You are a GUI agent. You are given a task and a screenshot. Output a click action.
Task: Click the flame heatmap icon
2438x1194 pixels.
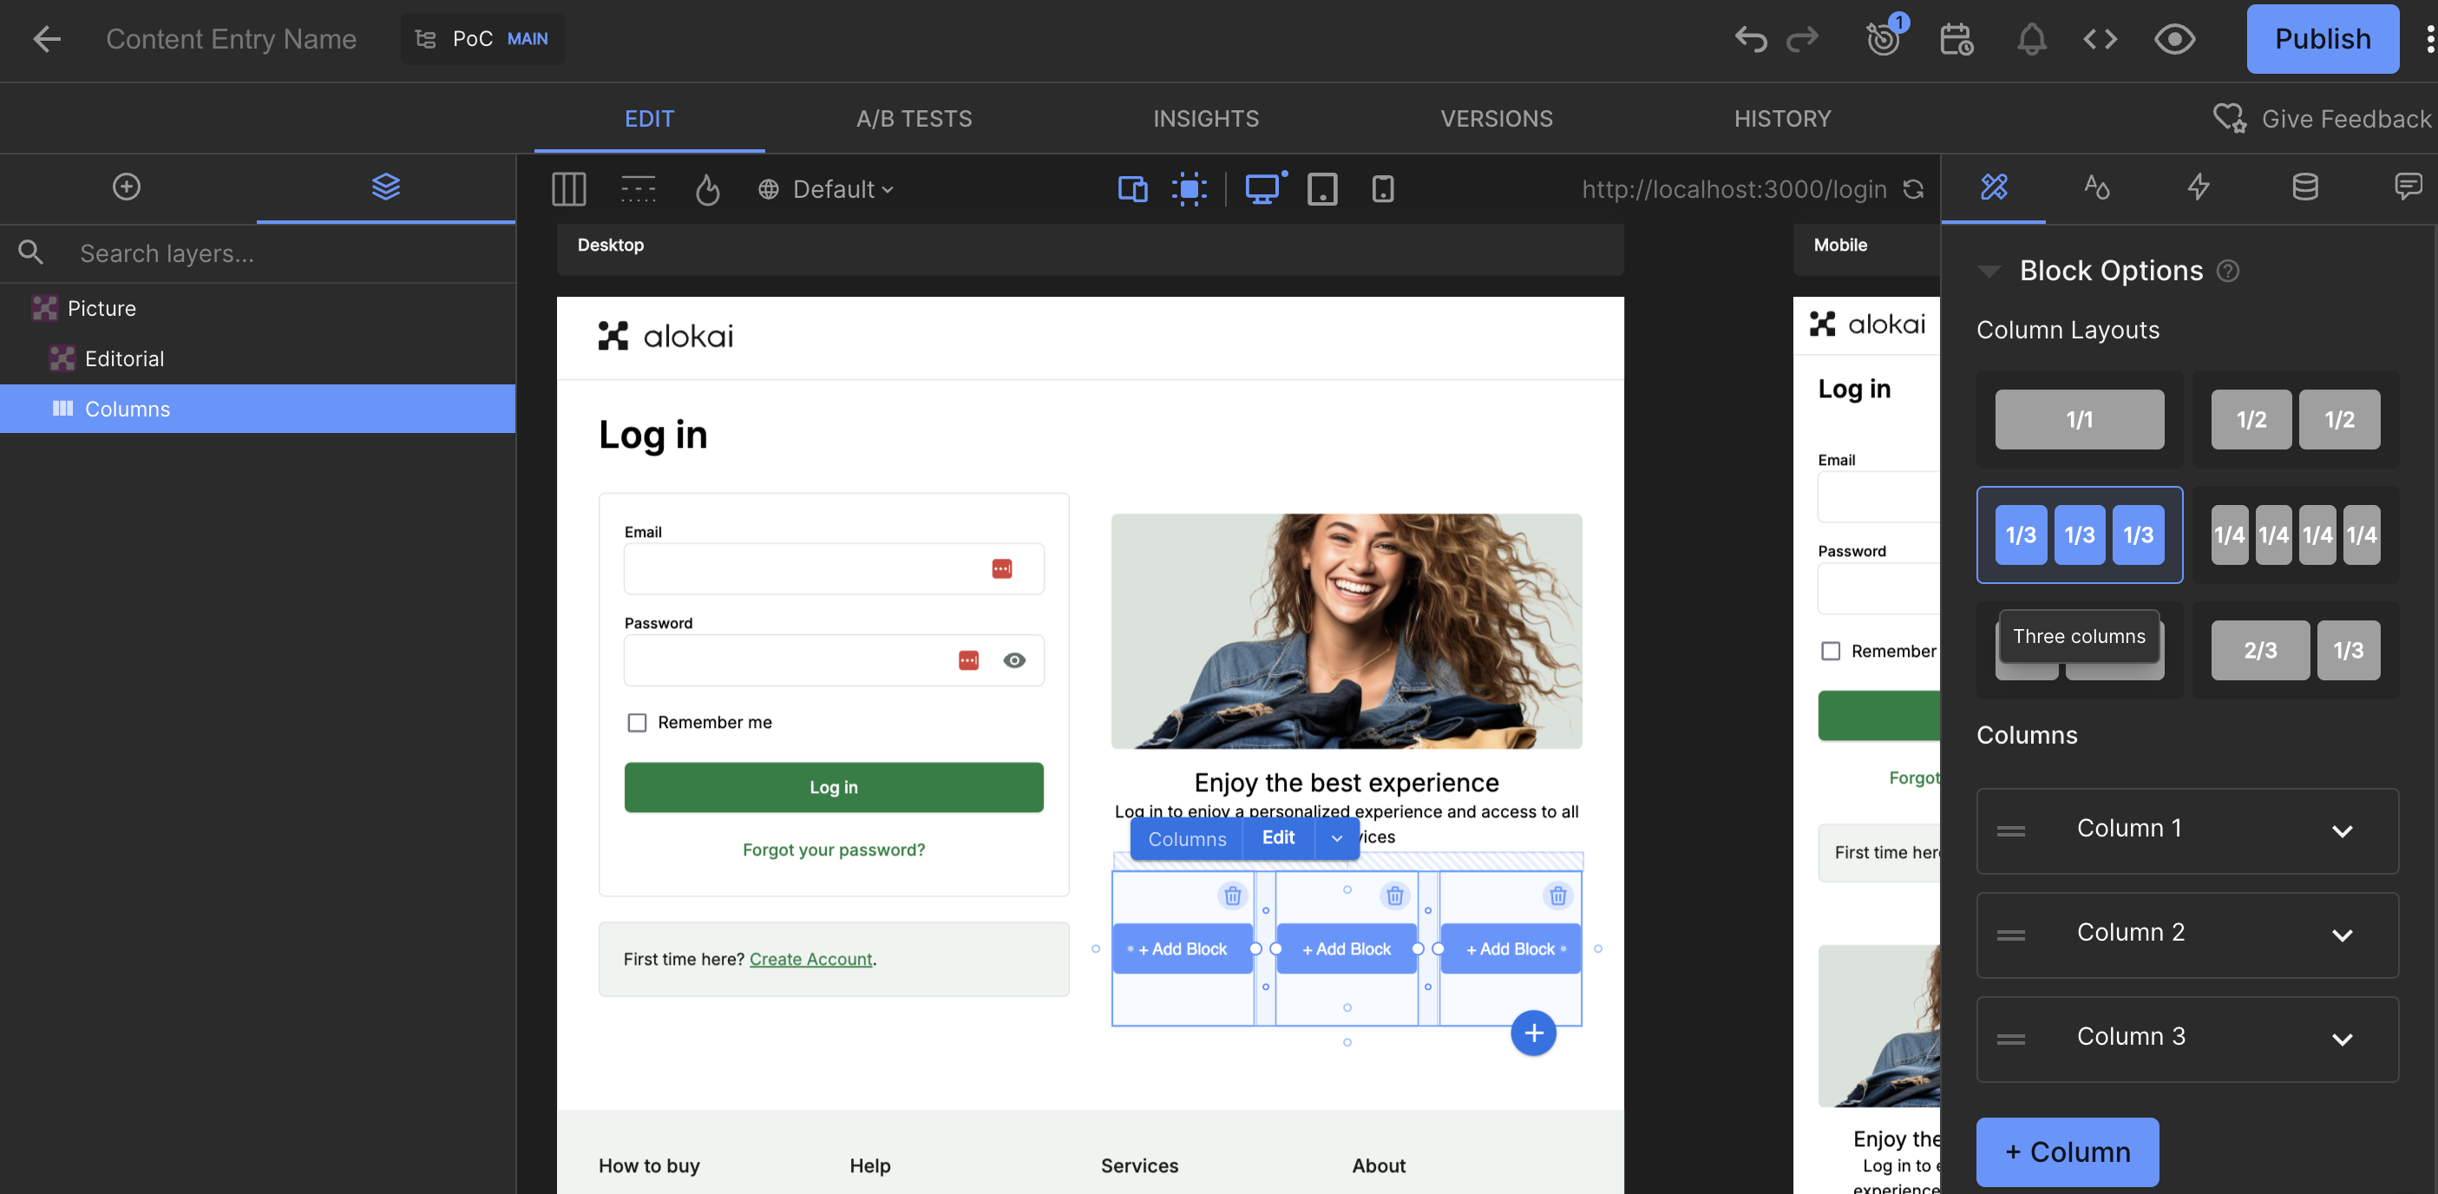click(707, 189)
